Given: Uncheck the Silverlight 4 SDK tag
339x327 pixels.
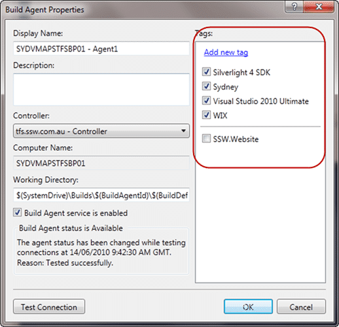Looking at the screenshot, I should 206,72.
